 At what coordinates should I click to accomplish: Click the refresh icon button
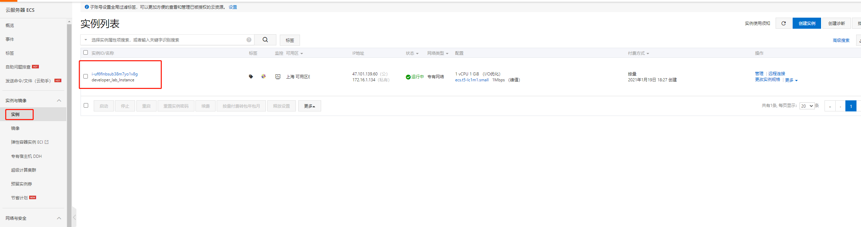point(784,23)
